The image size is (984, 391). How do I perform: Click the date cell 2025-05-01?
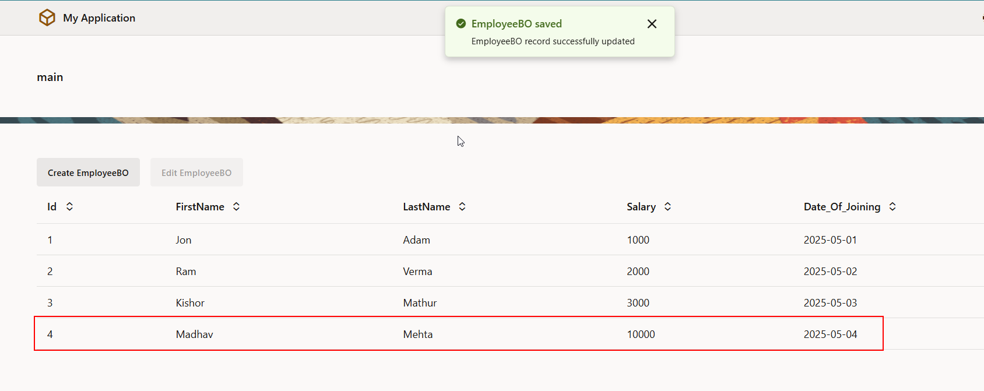830,240
